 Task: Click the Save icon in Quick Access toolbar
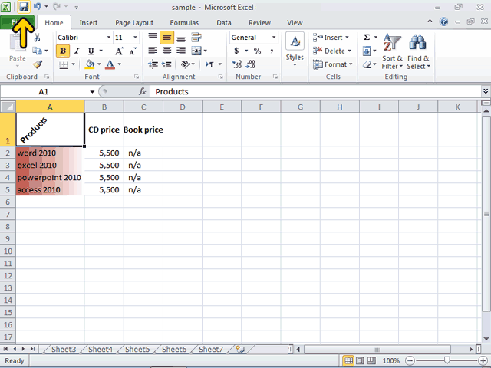point(24,7)
